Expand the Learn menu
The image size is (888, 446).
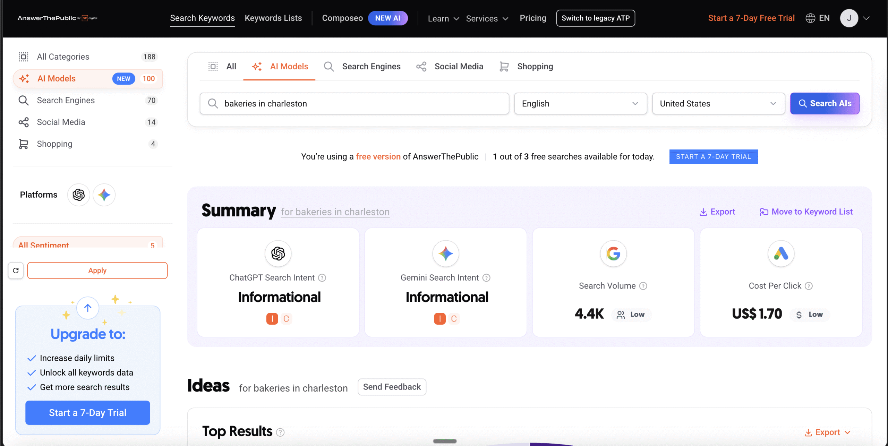click(443, 18)
